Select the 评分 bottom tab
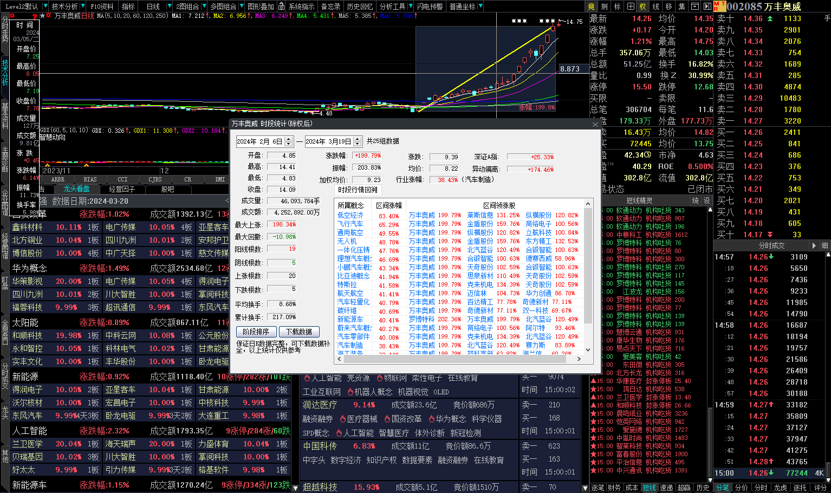The image size is (831, 493). (820, 488)
